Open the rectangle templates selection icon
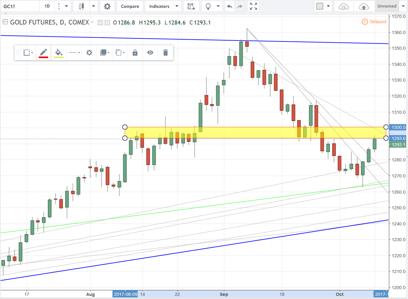Image resolution: width=408 pixels, height=299 pixels. tap(28, 53)
